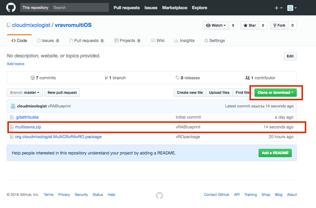316x208 pixels.
Task: Open the footer API link
Action: coord(237,194)
